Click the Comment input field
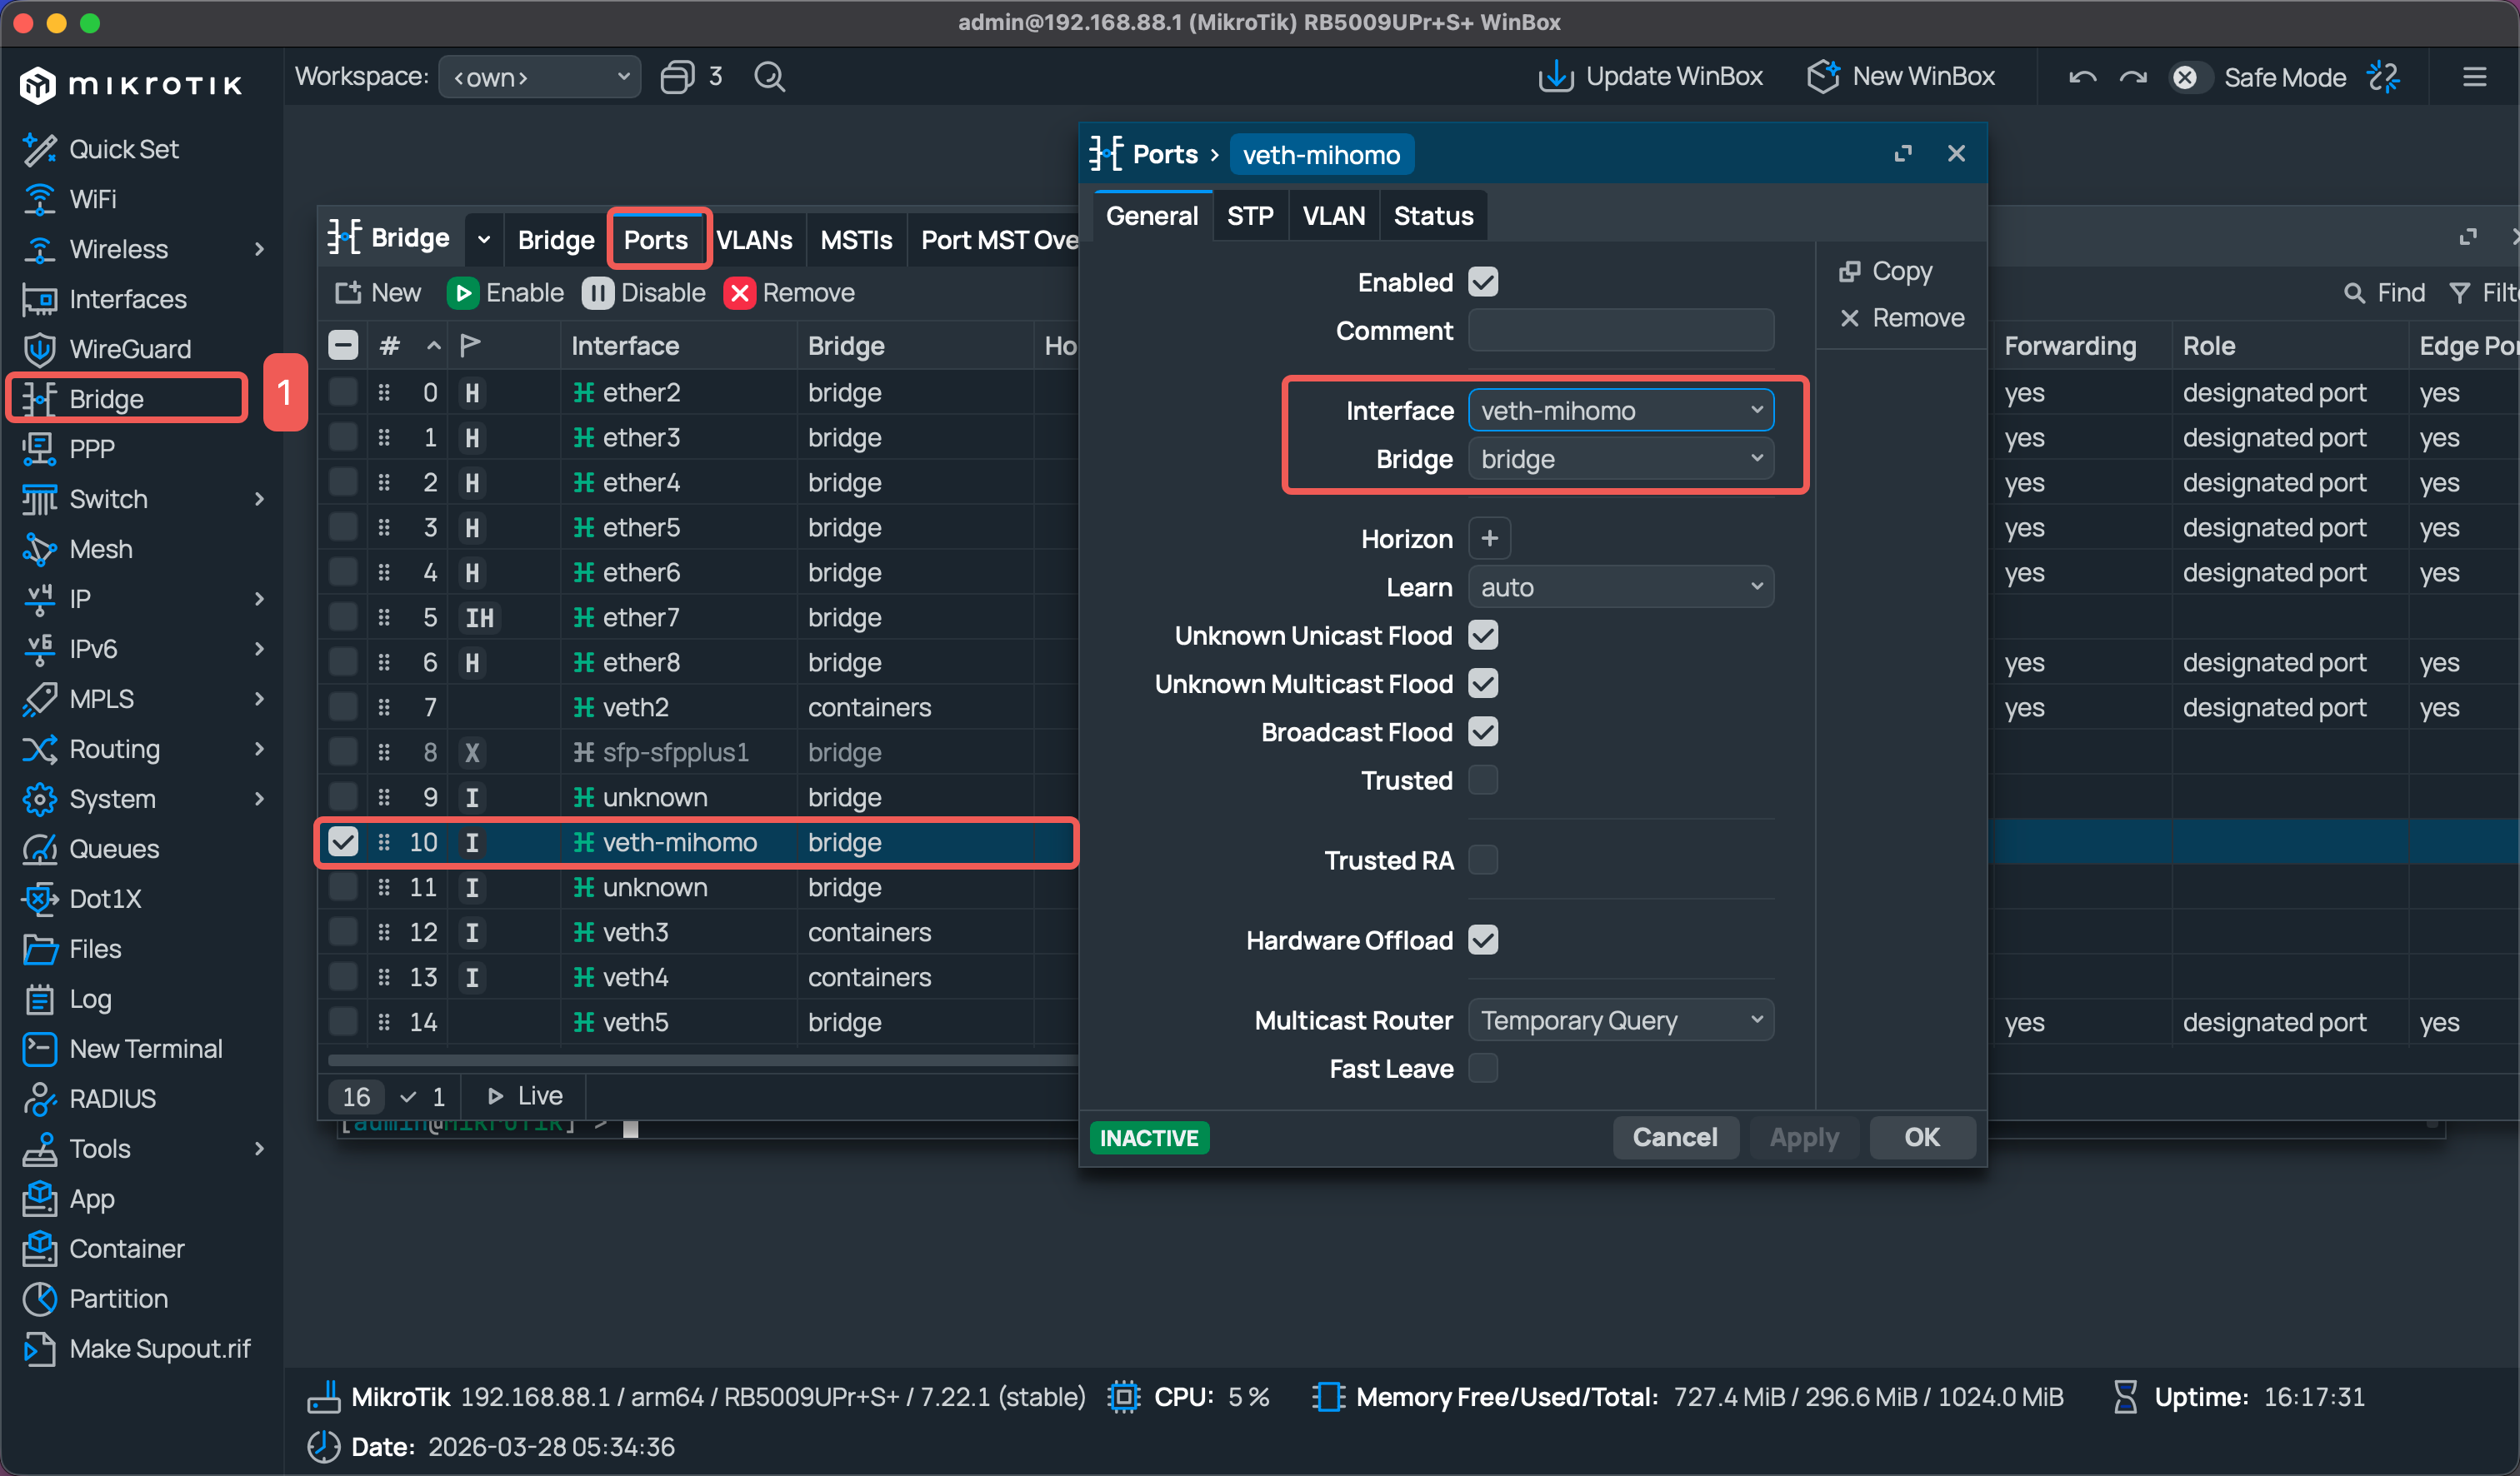 pos(1621,331)
